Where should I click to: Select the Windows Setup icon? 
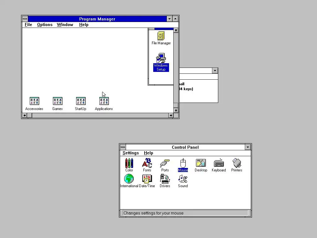pos(161,62)
